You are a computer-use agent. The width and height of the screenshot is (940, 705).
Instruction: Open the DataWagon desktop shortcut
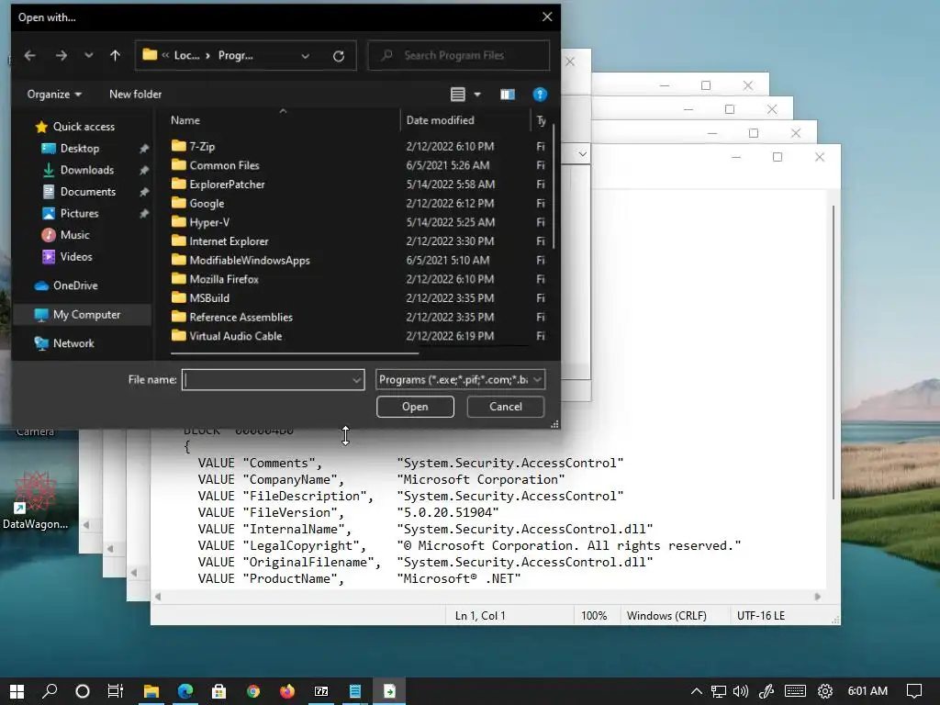(36, 501)
